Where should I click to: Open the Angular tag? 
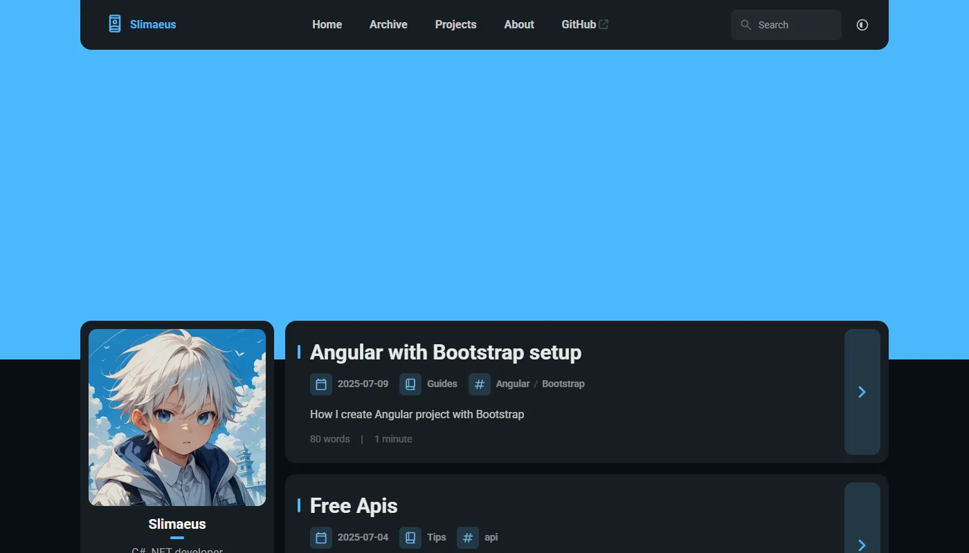513,384
